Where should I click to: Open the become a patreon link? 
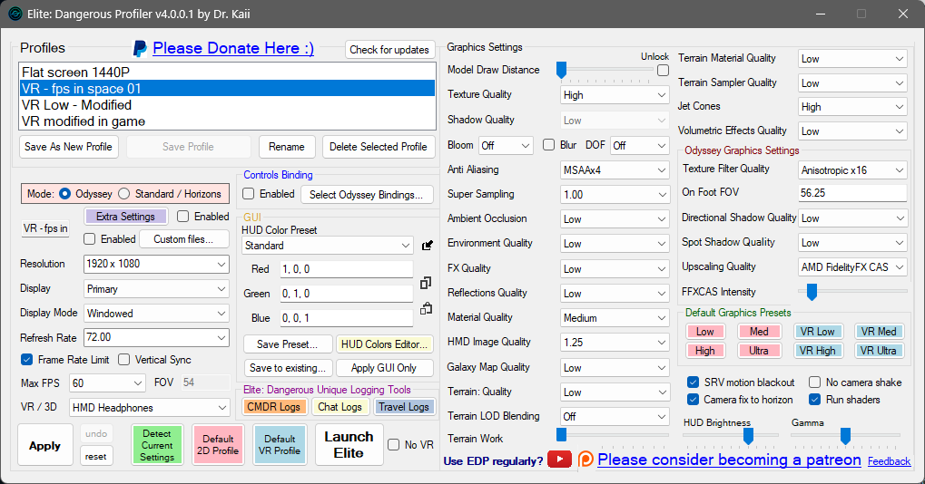729,460
